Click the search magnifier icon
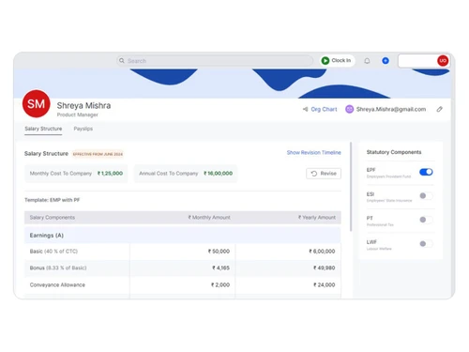 click(x=122, y=61)
